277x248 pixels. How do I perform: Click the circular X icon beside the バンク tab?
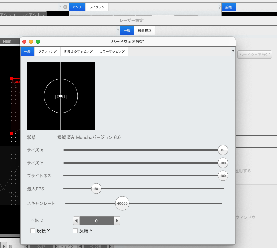coord(65,7)
